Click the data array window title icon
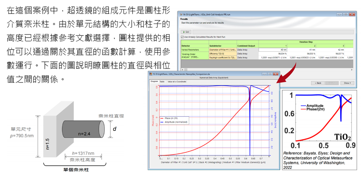The height and width of the screenshot is (180, 363). [x=150, y=74]
